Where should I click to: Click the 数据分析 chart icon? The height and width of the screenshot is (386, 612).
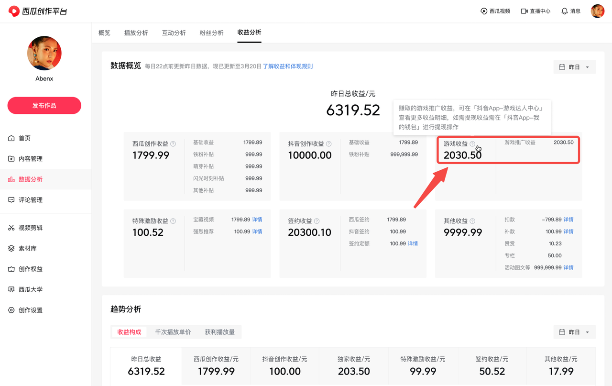11,179
